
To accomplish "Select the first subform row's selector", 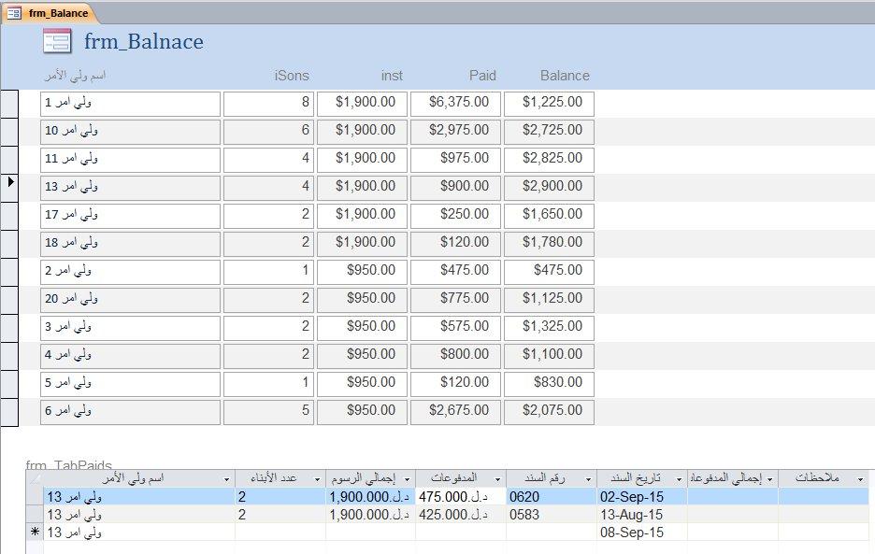I will [x=35, y=496].
